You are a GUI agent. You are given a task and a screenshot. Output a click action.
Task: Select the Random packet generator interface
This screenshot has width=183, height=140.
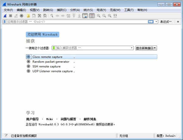coord(91,61)
